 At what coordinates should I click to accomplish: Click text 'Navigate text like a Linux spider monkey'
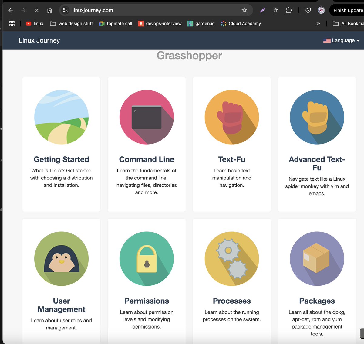click(x=317, y=182)
